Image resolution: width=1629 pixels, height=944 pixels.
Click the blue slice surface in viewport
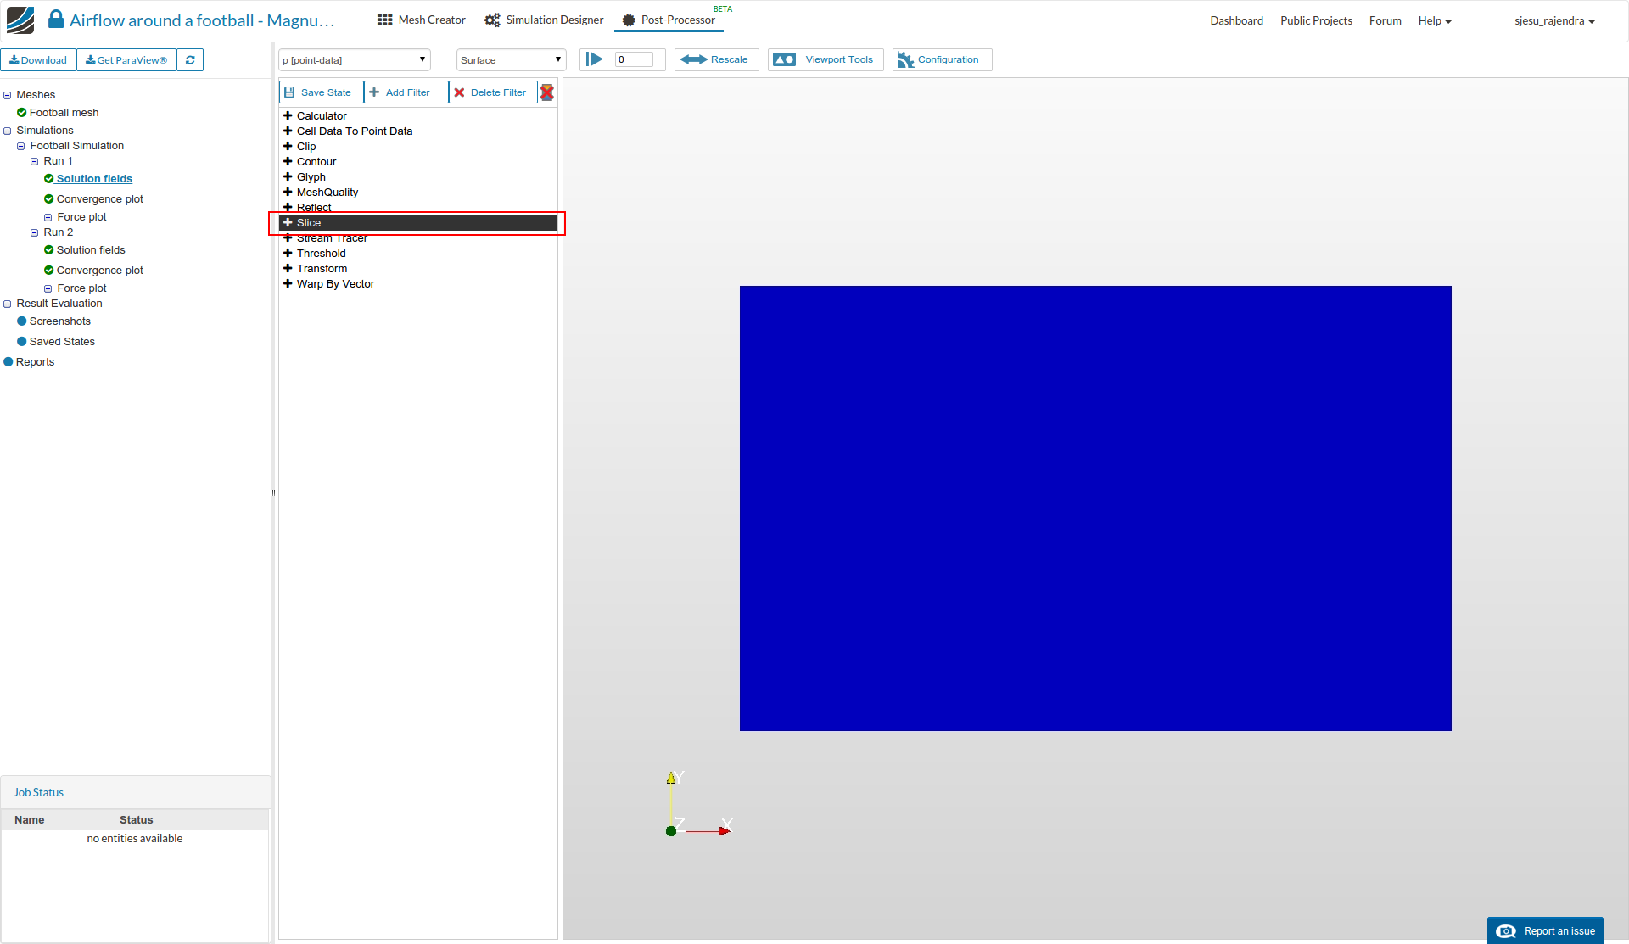point(1094,508)
